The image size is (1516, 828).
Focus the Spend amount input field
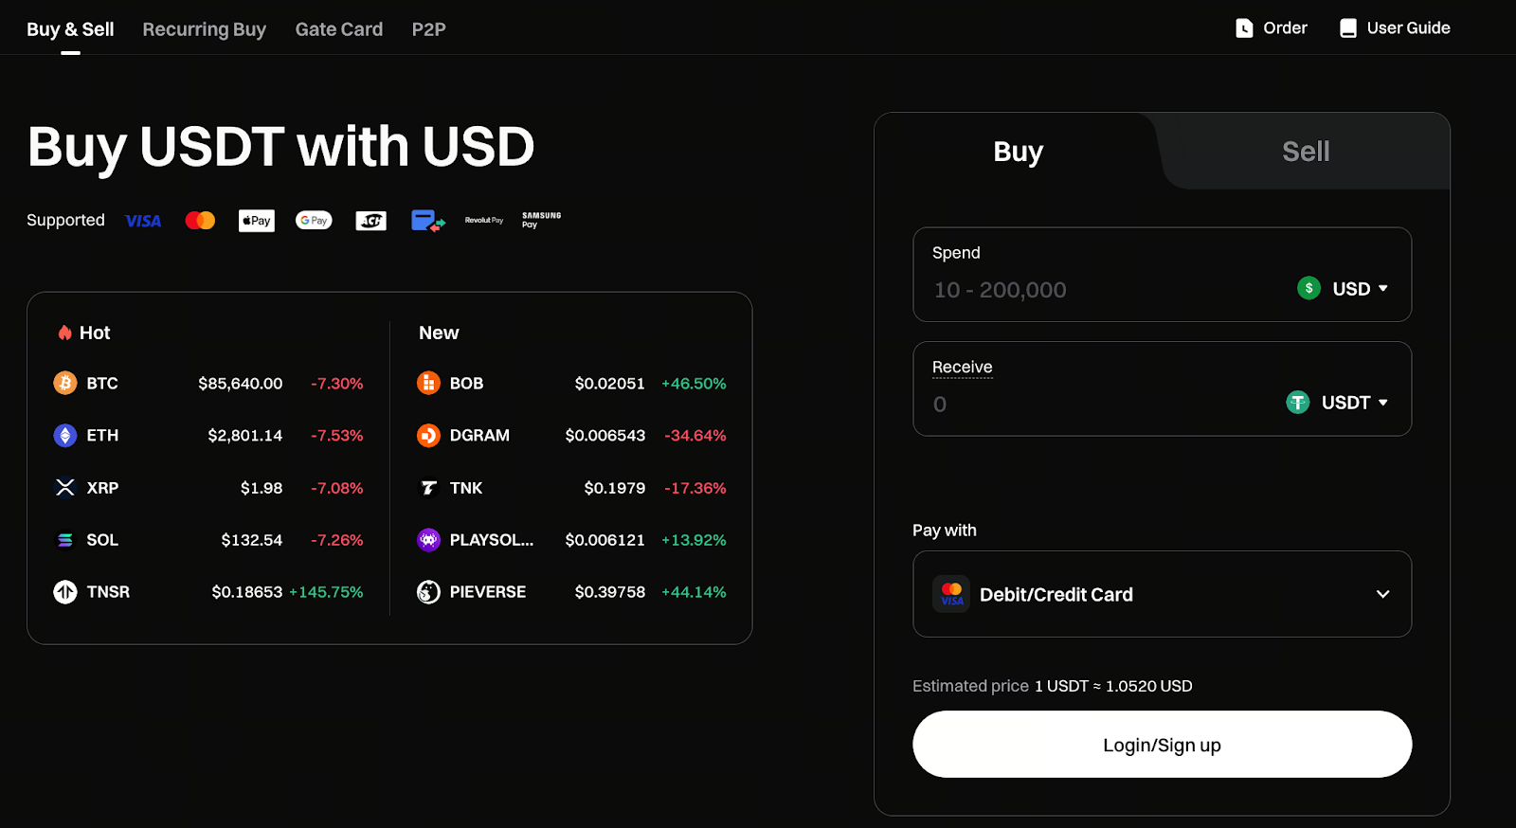coord(1090,290)
